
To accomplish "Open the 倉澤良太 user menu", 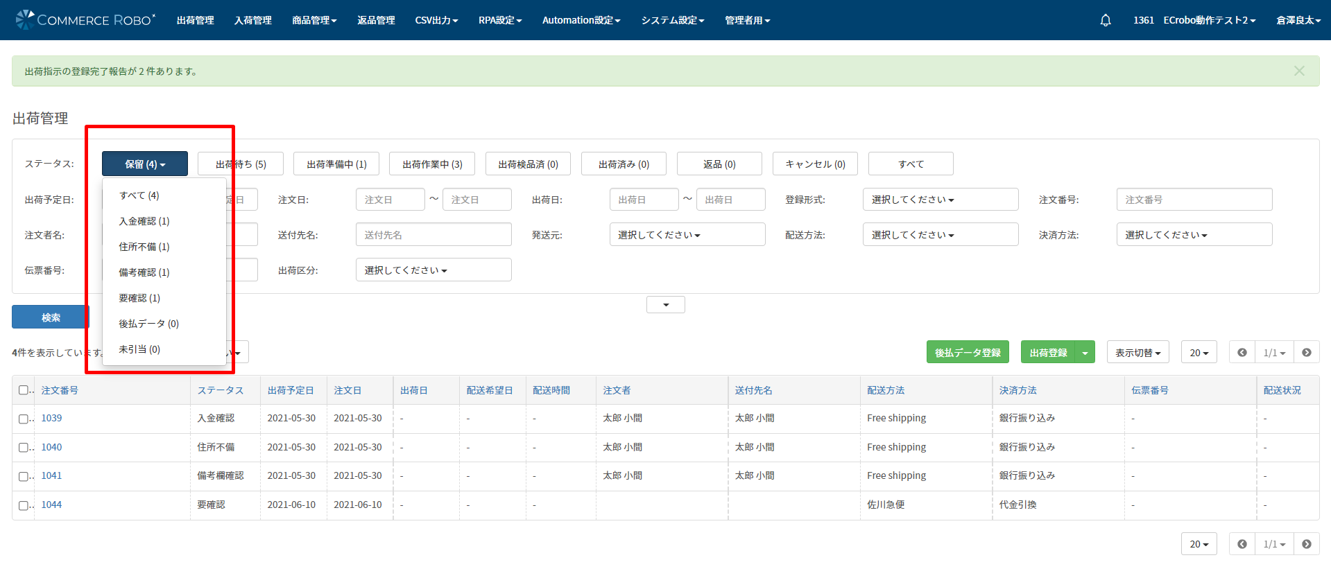I will coord(1298,20).
